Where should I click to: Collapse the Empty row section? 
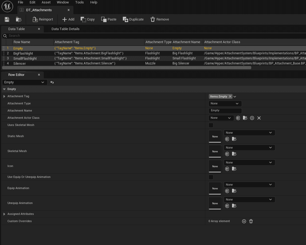pos(4,89)
